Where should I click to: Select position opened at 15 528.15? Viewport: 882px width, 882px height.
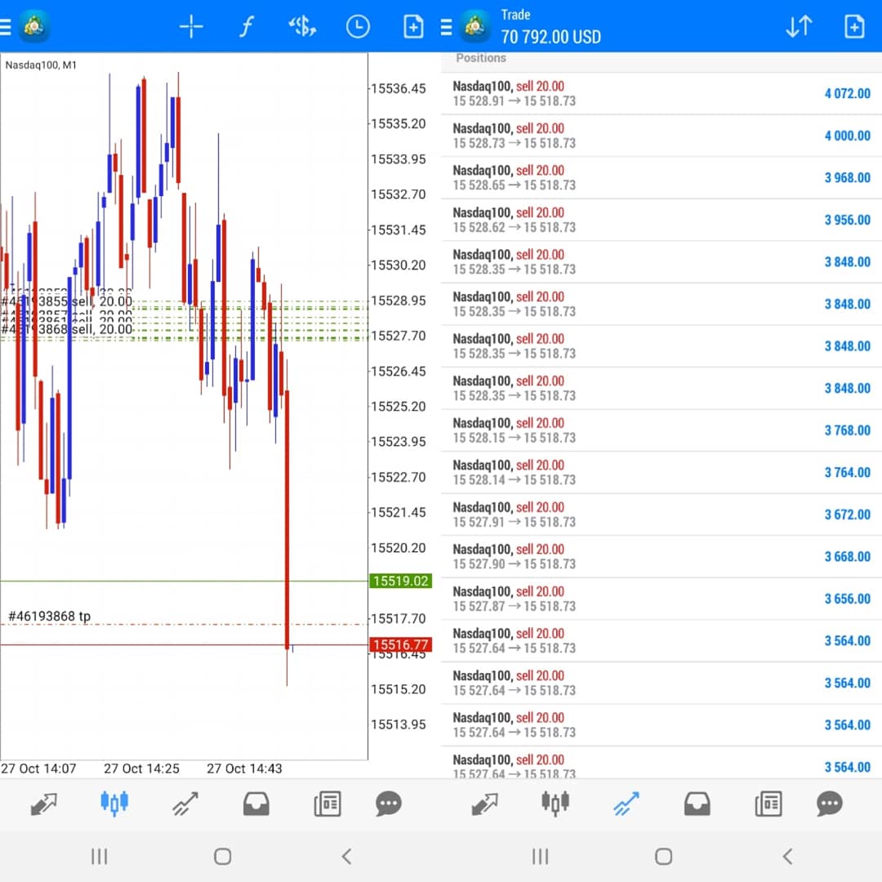[661, 430]
